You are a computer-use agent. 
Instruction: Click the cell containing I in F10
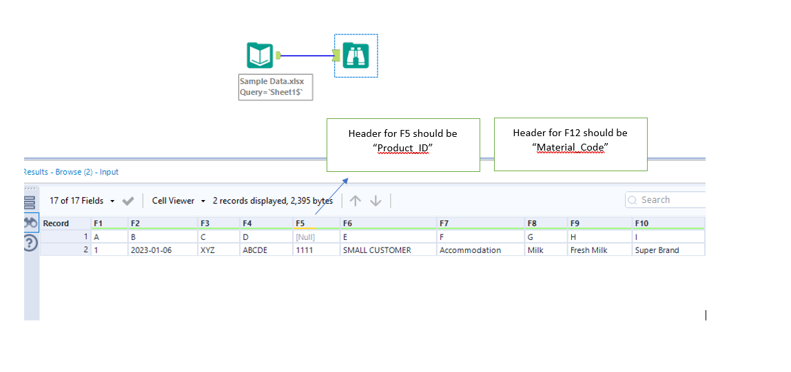(668, 237)
